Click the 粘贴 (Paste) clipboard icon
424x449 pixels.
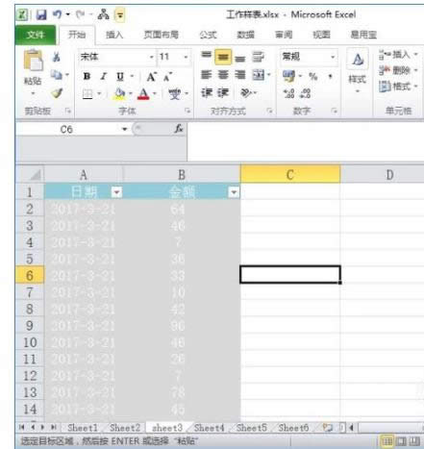pos(33,61)
